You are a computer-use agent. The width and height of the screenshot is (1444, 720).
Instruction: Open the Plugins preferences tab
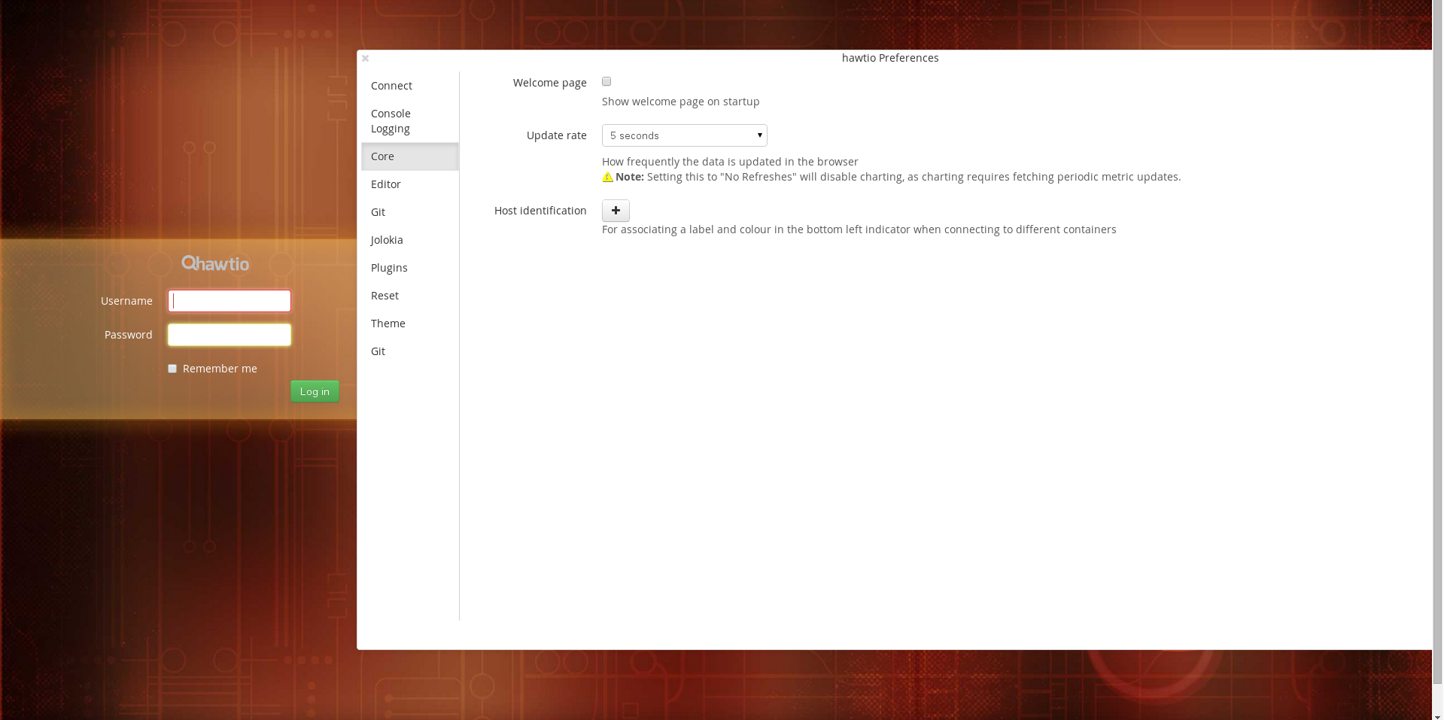click(x=410, y=268)
